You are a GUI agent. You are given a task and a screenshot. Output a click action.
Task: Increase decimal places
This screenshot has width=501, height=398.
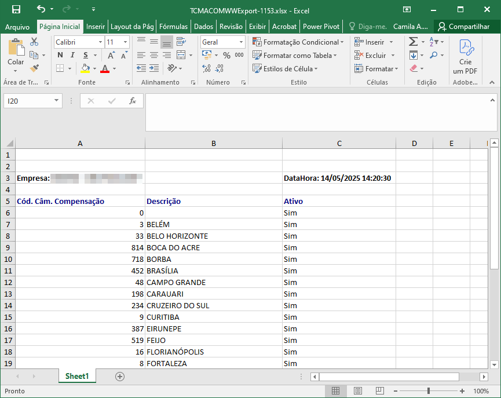coord(206,68)
